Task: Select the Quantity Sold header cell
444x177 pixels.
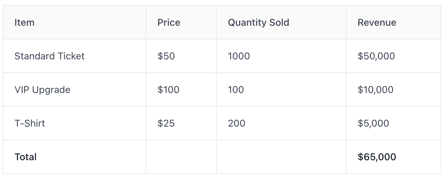Action: pyautogui.click(x=258, y=23)
